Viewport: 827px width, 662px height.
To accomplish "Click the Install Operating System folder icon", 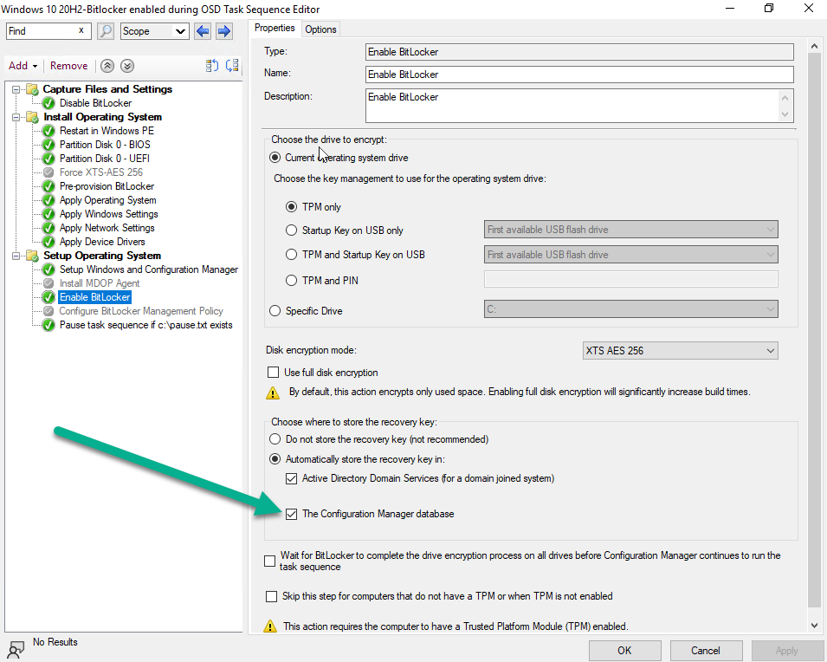I will click(33, 117).
